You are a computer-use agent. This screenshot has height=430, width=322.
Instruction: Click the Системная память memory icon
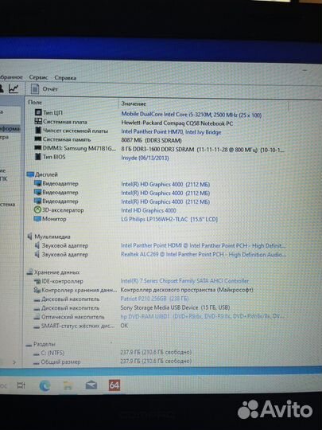point(38,139)
